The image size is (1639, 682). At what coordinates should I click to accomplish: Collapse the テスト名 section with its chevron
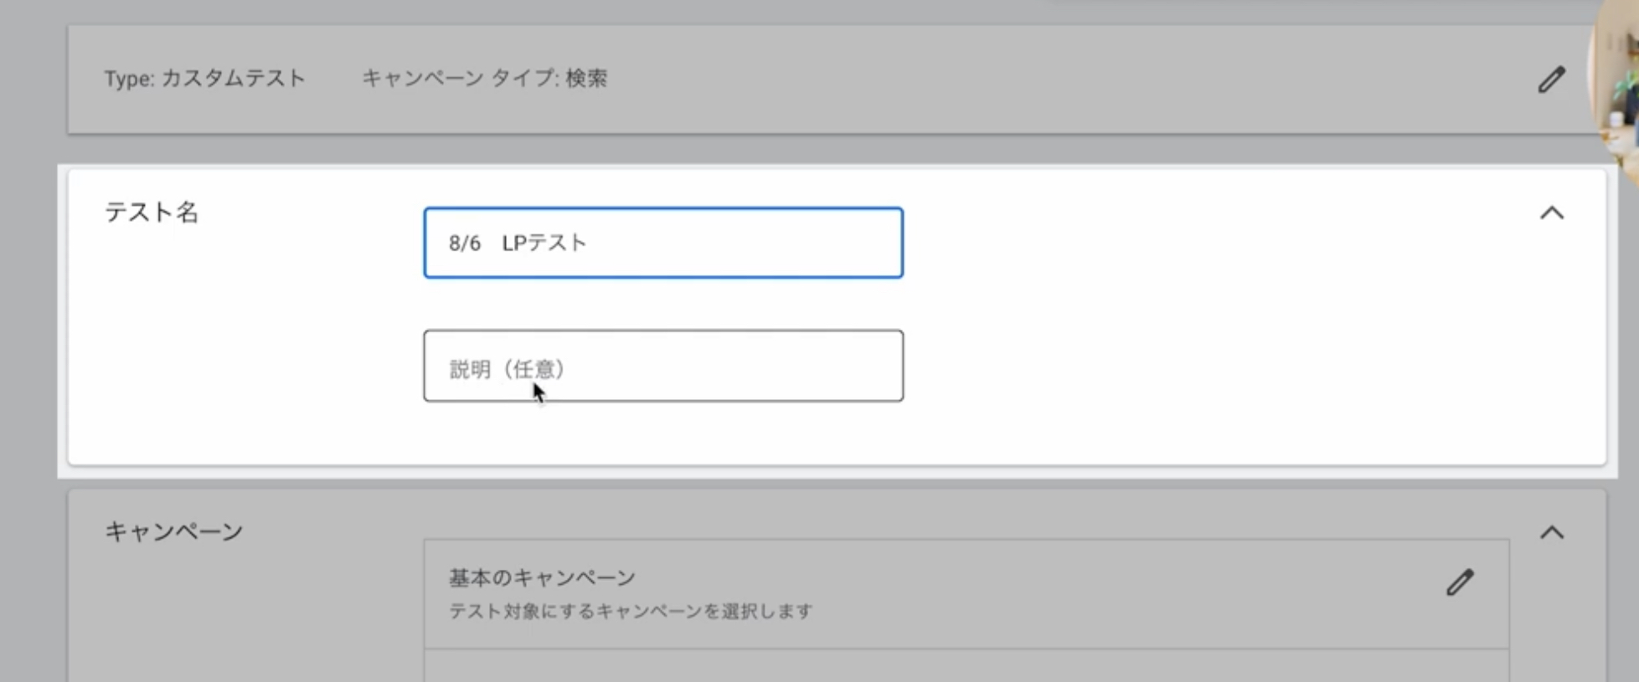(1551, 213)
